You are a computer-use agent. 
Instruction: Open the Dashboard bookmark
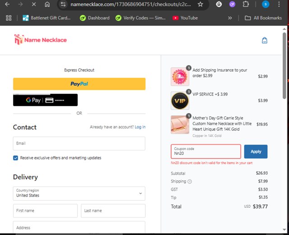[x=95, y=18]
